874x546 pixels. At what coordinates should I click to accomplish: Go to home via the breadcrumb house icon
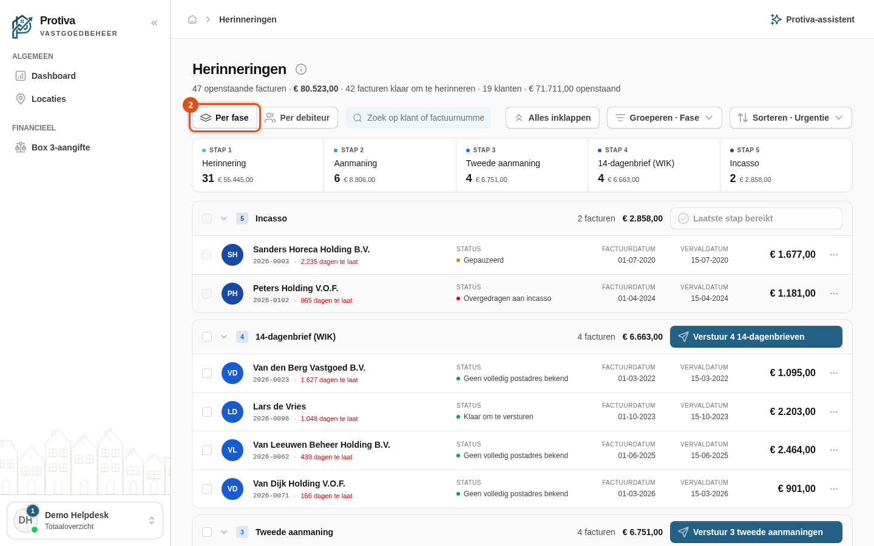(x=192, y=19)
